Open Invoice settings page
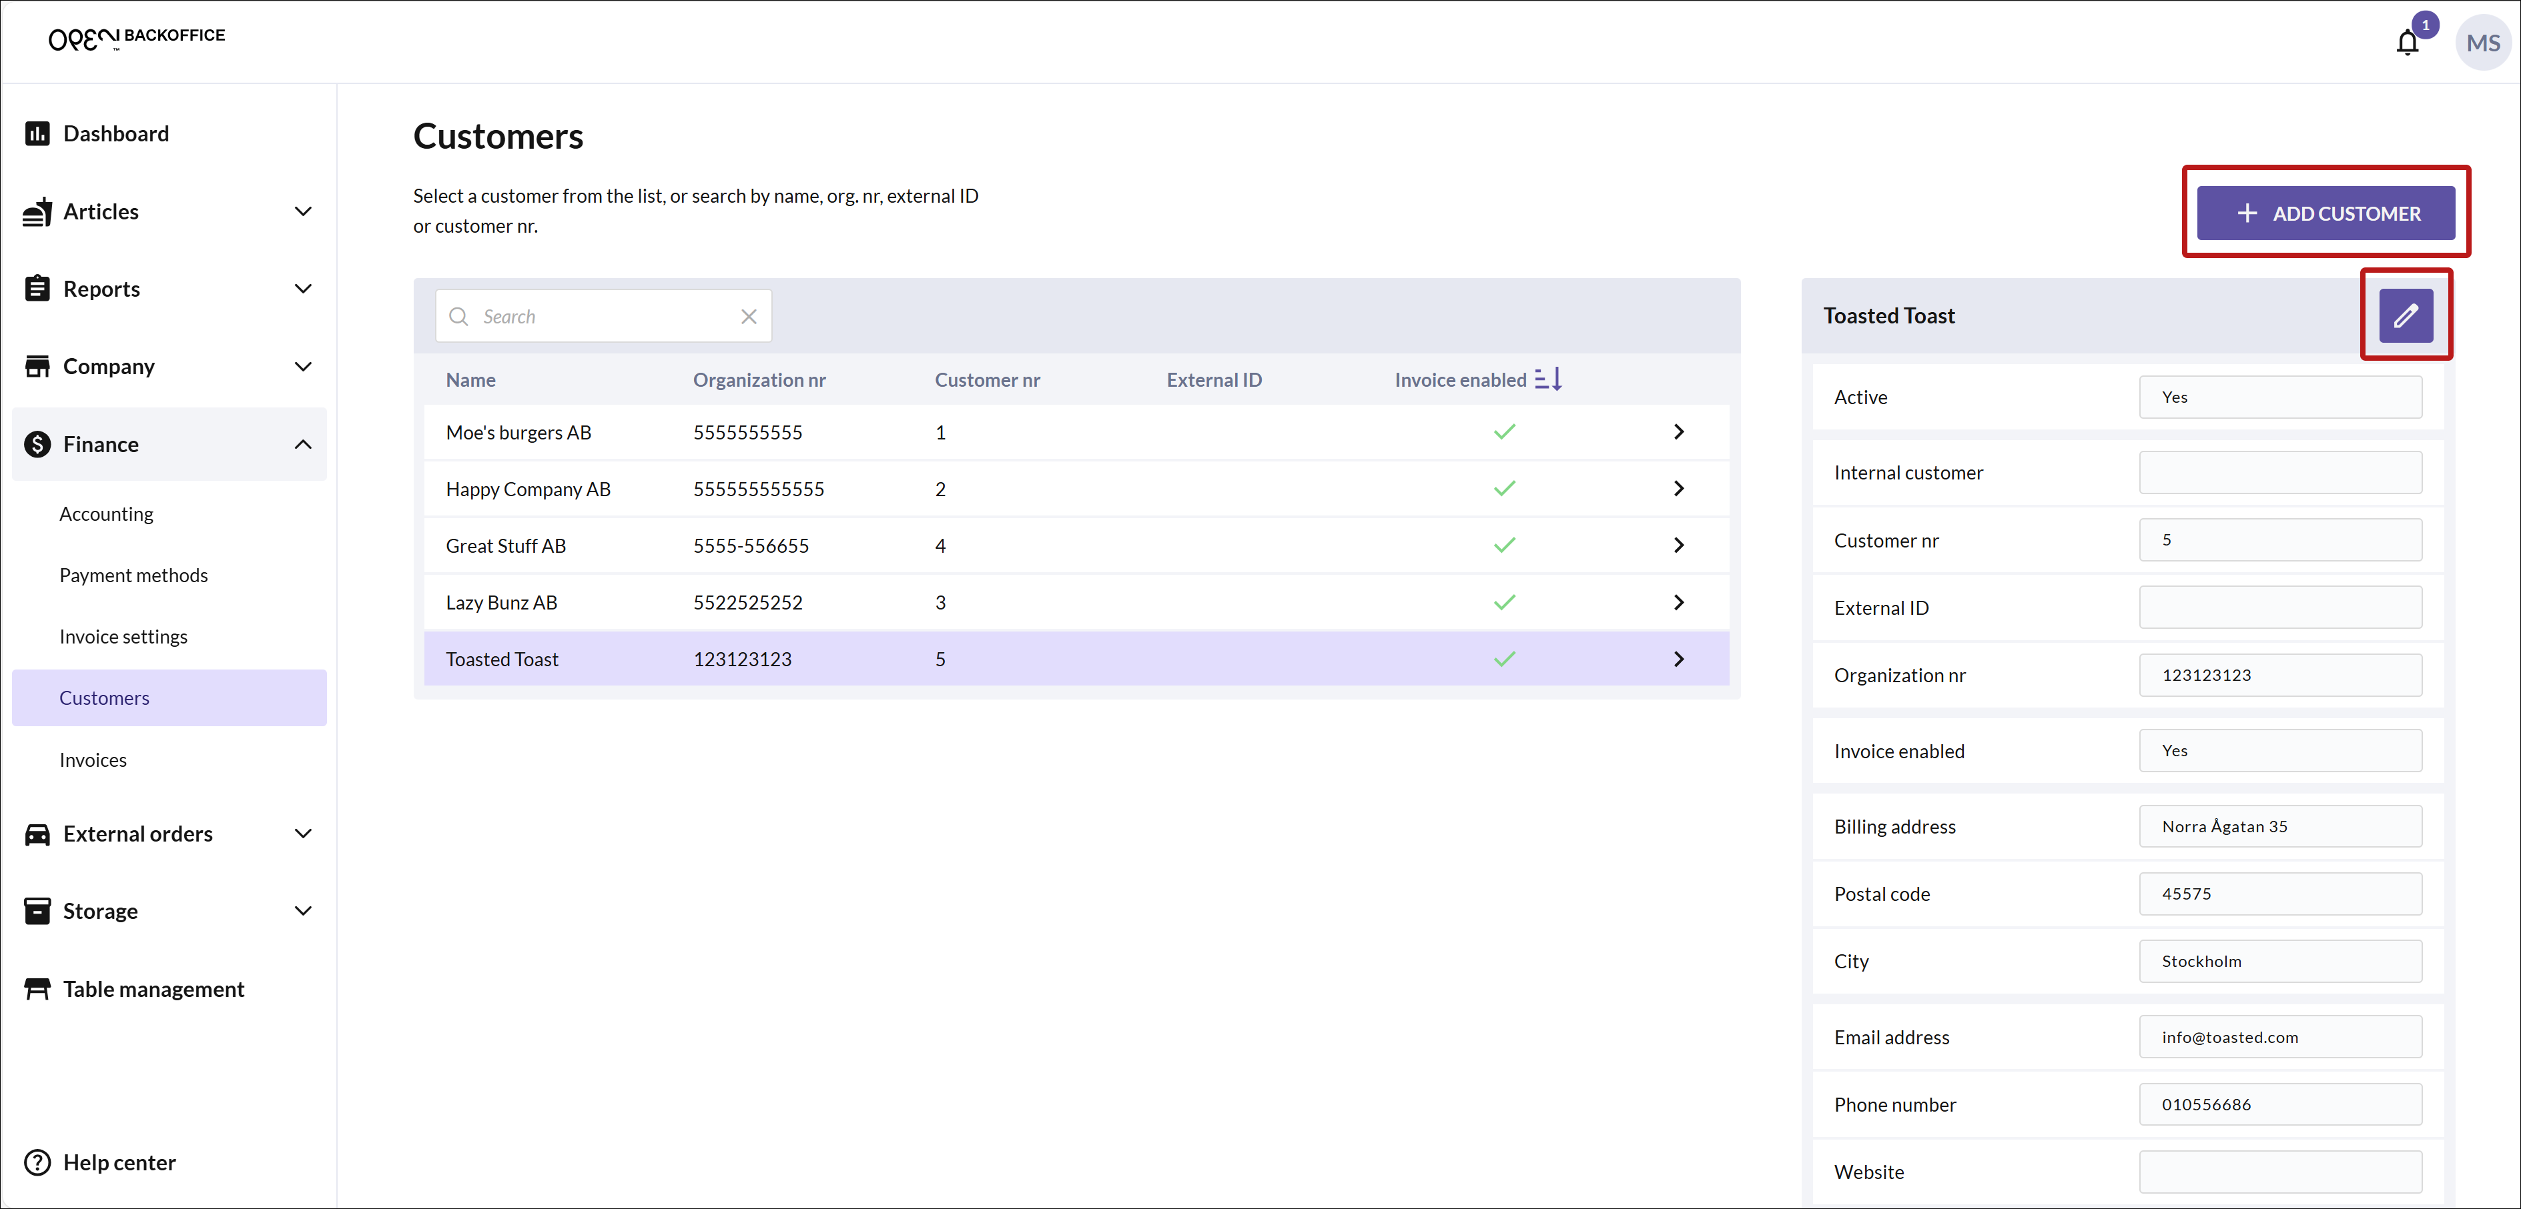The image size is (2521, 1209). [123, 637]
